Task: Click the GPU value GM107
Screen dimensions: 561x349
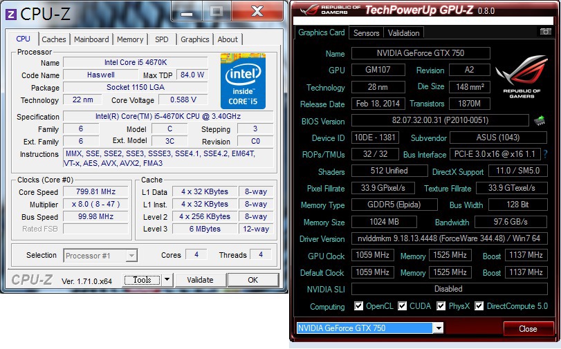Action: pyautogui.click(x=378, y=70)
